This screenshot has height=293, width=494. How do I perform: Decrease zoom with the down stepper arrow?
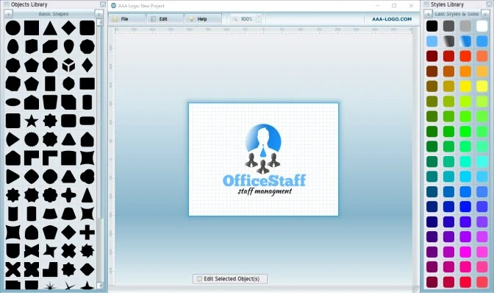coord(259,21)
